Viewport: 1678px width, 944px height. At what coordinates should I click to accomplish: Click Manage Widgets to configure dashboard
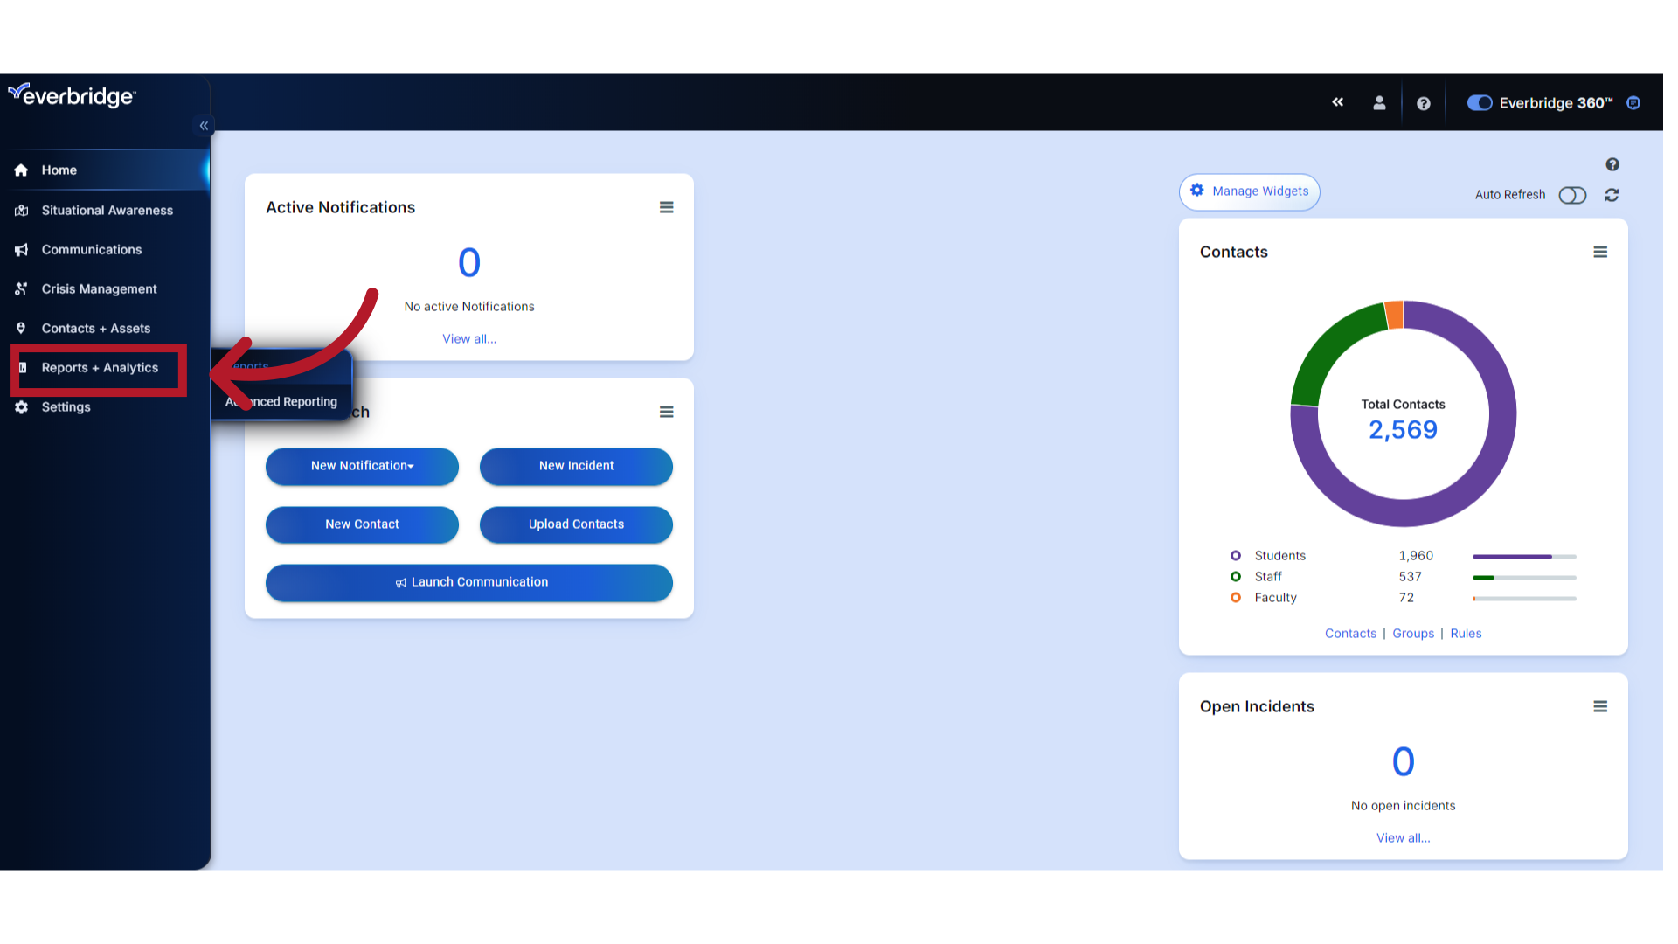[x=1249, y=191]
